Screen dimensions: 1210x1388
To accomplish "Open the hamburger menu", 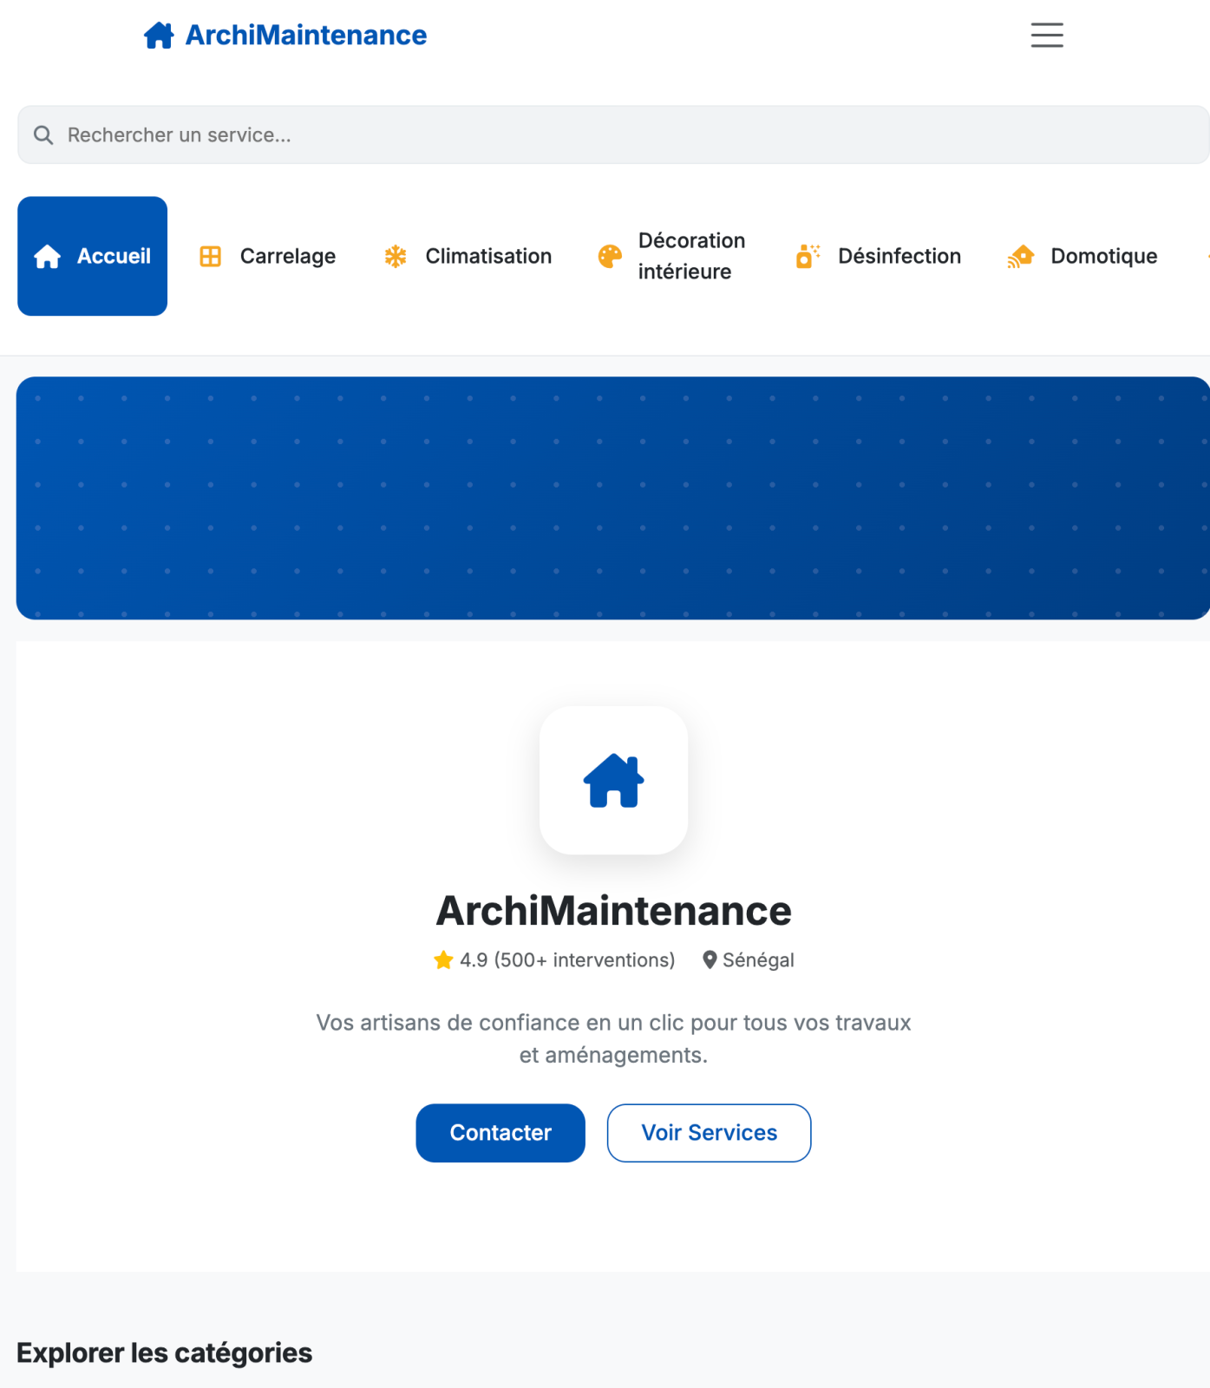I will coord(1047,35).
